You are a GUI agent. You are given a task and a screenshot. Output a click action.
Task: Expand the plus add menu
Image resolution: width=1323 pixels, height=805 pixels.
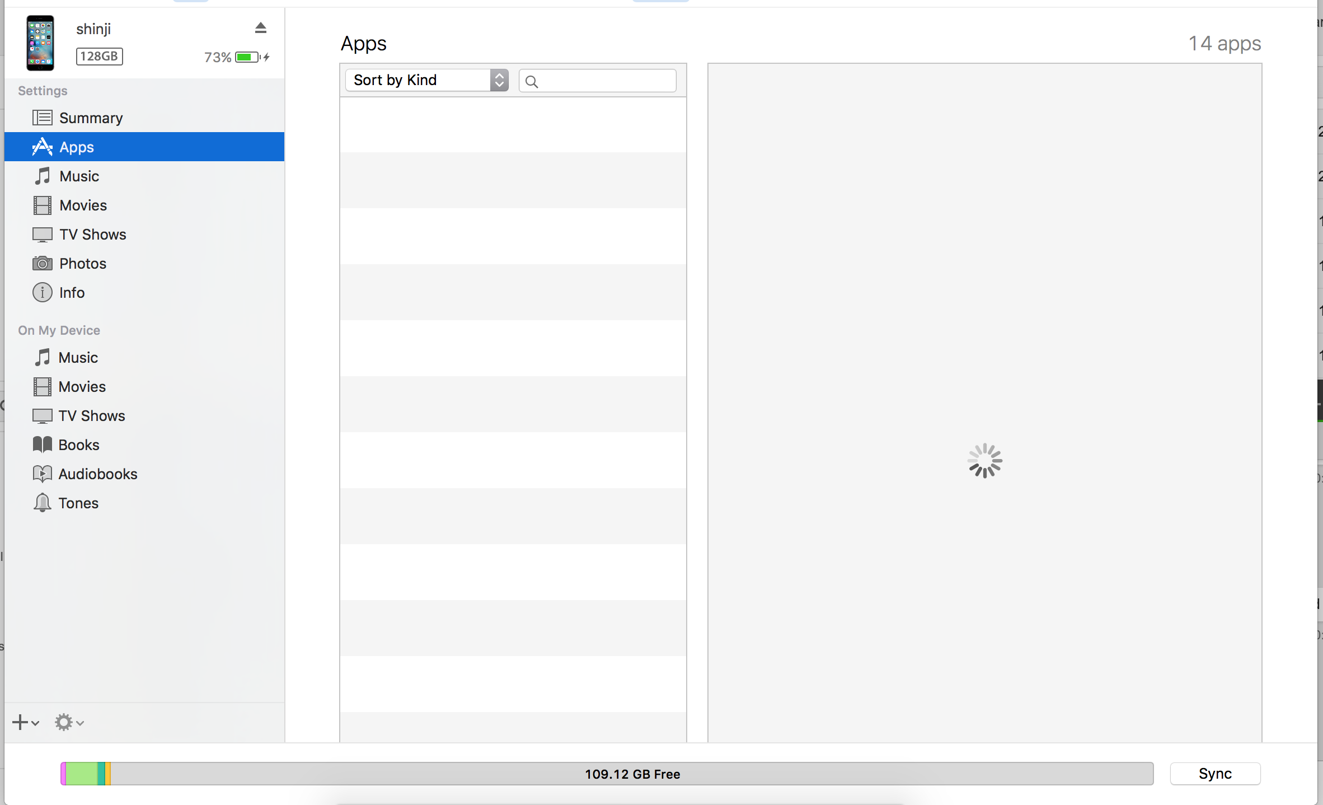click(x=25, y=722)
